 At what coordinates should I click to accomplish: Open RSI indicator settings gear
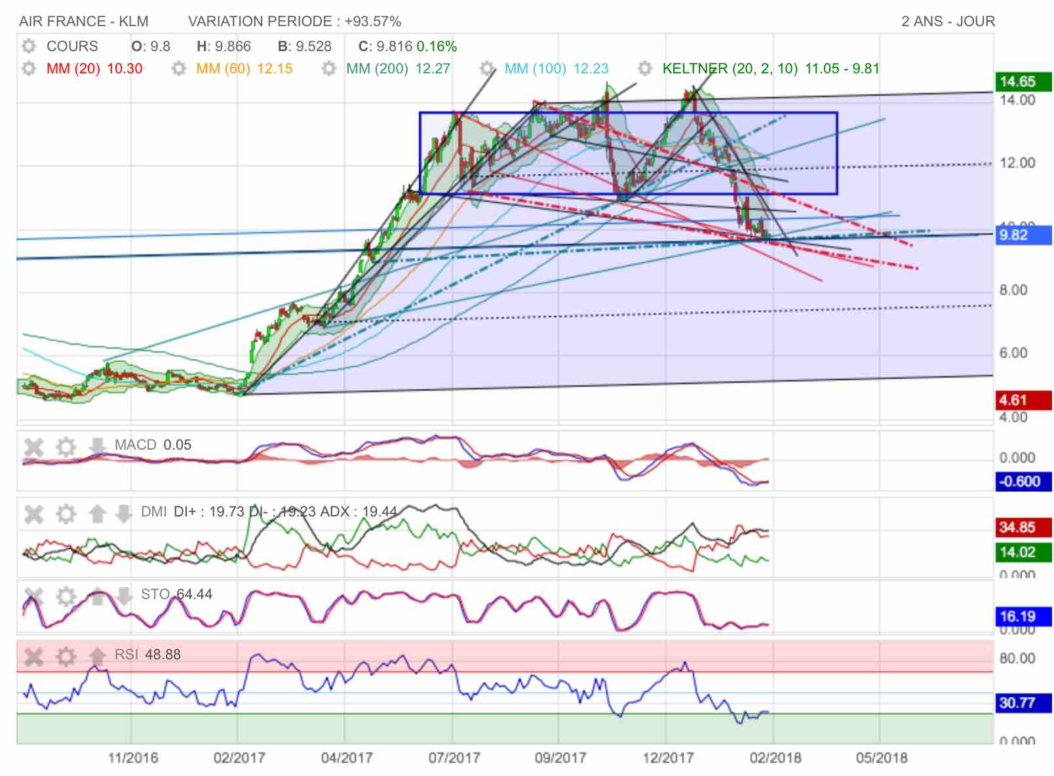point(66,656)
